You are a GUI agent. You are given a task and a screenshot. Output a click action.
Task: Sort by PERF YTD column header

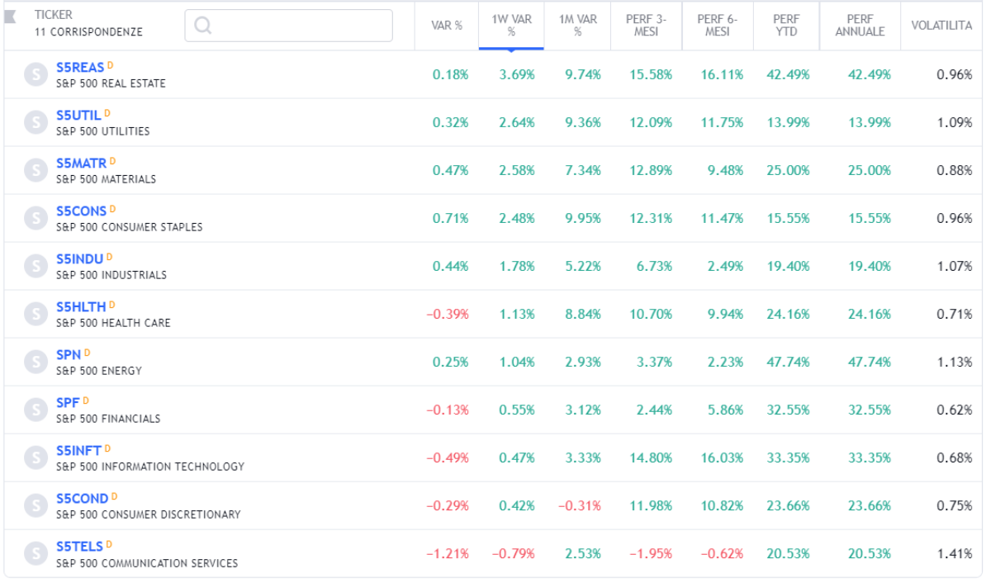coord(786,25)
